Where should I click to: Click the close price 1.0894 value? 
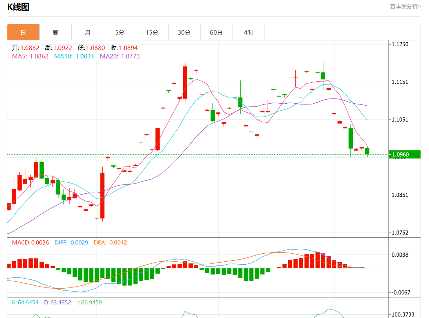[x=128, y=48]
